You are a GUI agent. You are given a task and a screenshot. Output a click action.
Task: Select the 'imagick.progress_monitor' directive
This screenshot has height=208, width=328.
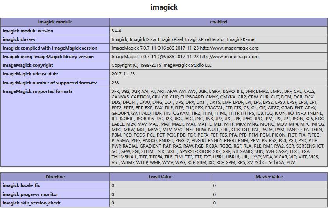pos(30,194)
